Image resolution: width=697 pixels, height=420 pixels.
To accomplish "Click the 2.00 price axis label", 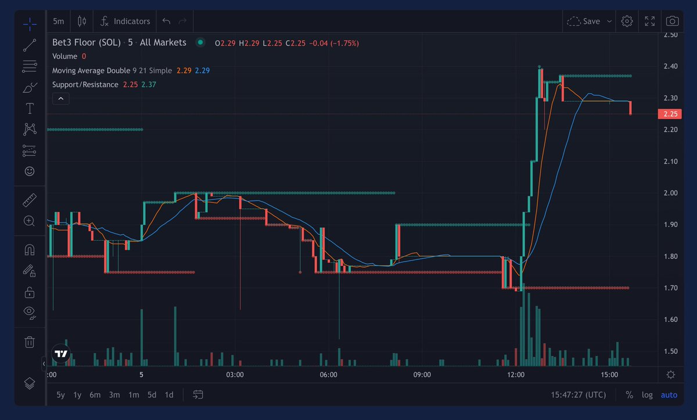I will (670, 193).
